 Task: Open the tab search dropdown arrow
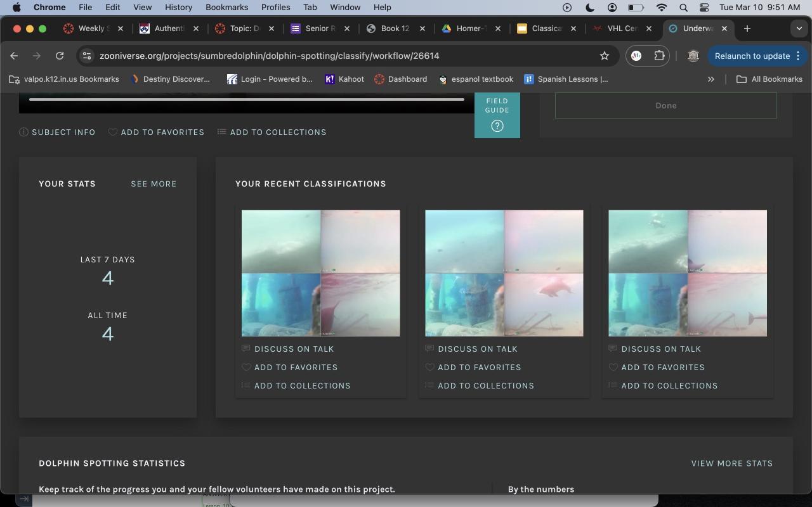(799, 29)
